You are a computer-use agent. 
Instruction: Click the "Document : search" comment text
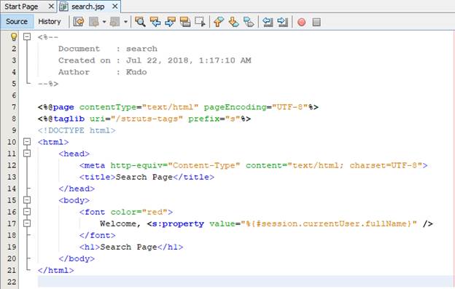(108, 49)
